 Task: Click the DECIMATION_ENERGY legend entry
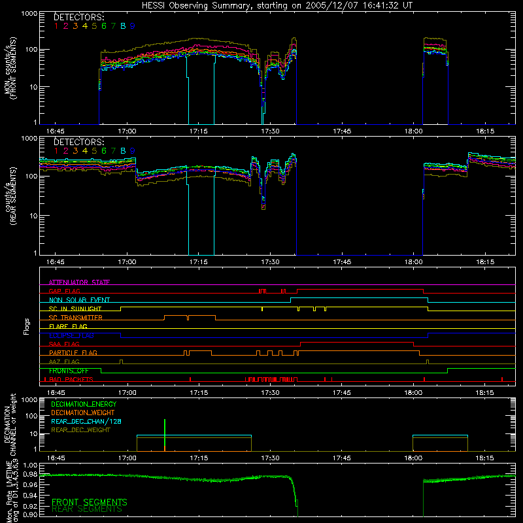click(84, 404)
